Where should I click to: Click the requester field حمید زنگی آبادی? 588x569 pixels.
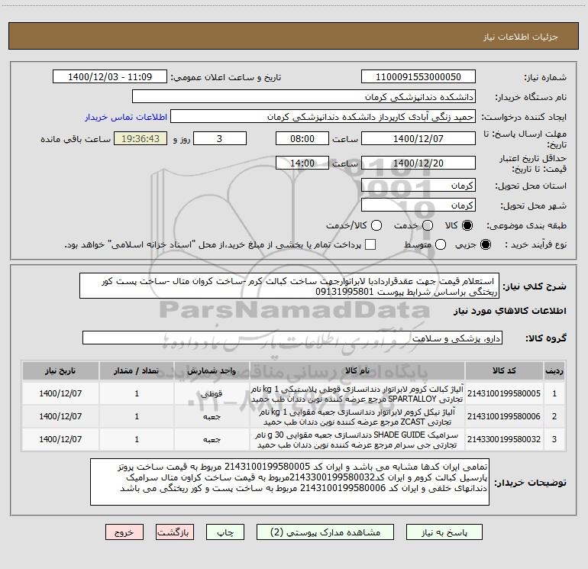coord(323,117)
